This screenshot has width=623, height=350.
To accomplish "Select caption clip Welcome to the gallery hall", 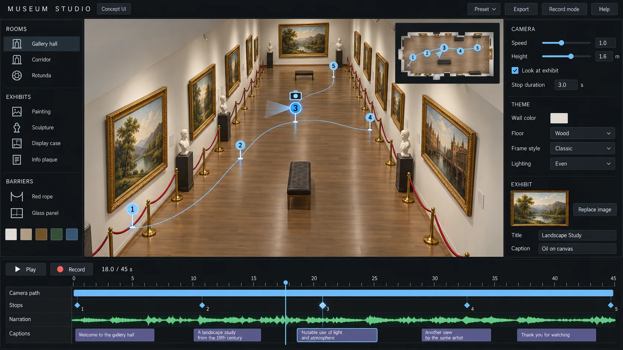I will [x=115, y=335].
